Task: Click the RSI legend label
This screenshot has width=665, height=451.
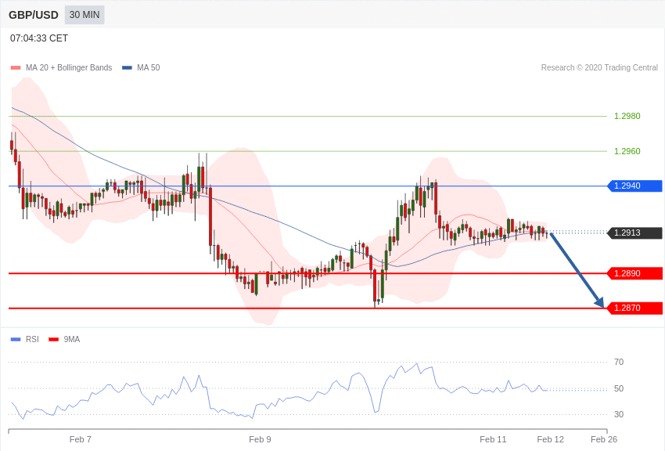Action: pos(32,339)
